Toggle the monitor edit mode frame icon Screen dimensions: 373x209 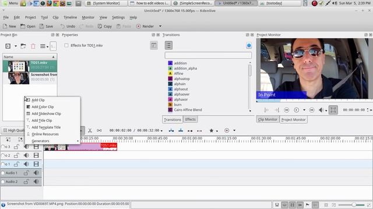[x=333, y=110]
